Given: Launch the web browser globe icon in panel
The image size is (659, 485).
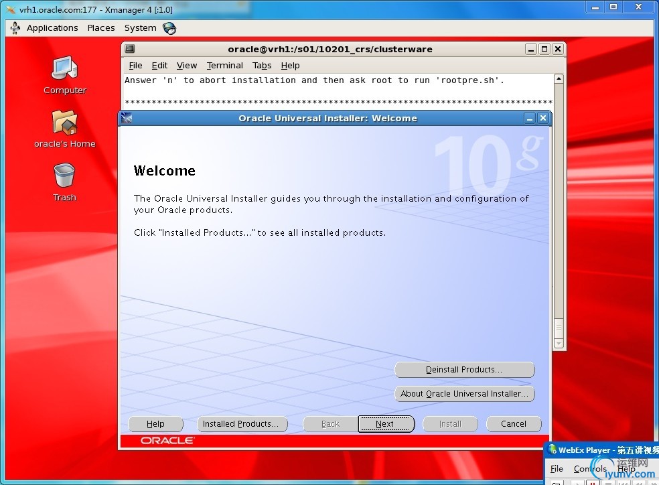Looking at the screenshot, I should [x=169, y=28].
